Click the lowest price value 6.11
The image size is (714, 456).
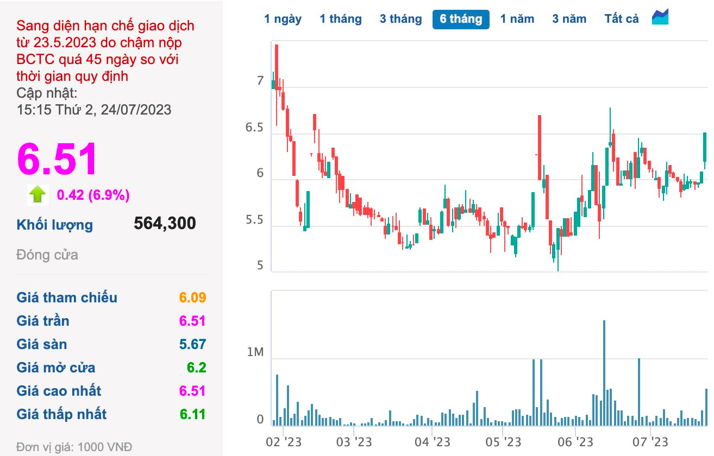point(193,414)
